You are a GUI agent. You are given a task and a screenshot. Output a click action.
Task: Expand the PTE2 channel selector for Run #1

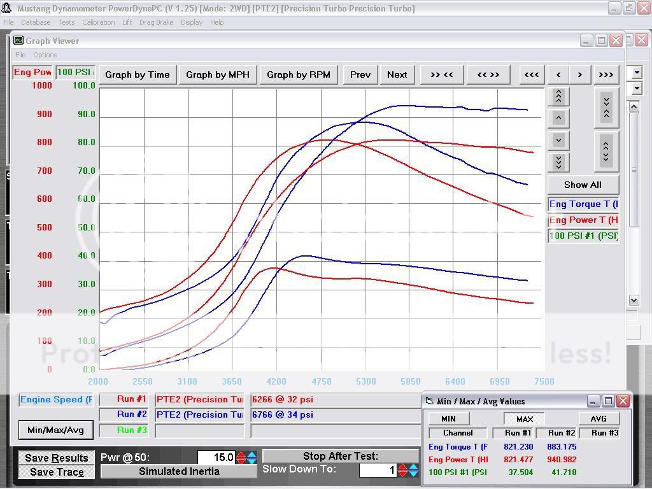tap(199, 399)
